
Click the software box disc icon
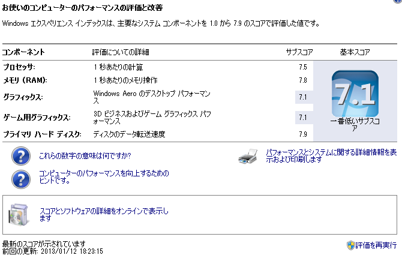[19, 215]
